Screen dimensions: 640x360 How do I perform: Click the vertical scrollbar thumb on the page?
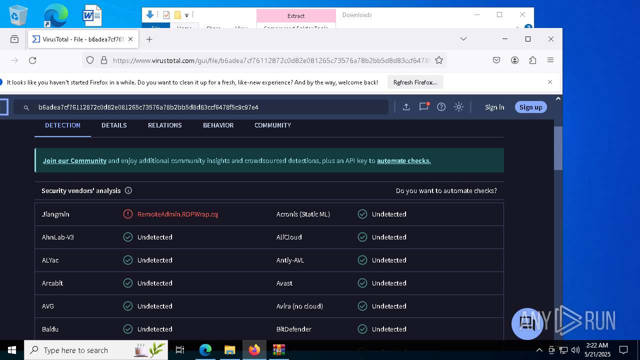pyautogui.click(x=558, y=148)
